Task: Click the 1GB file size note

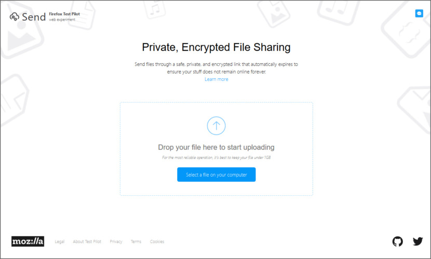Action: coord(217,157)
